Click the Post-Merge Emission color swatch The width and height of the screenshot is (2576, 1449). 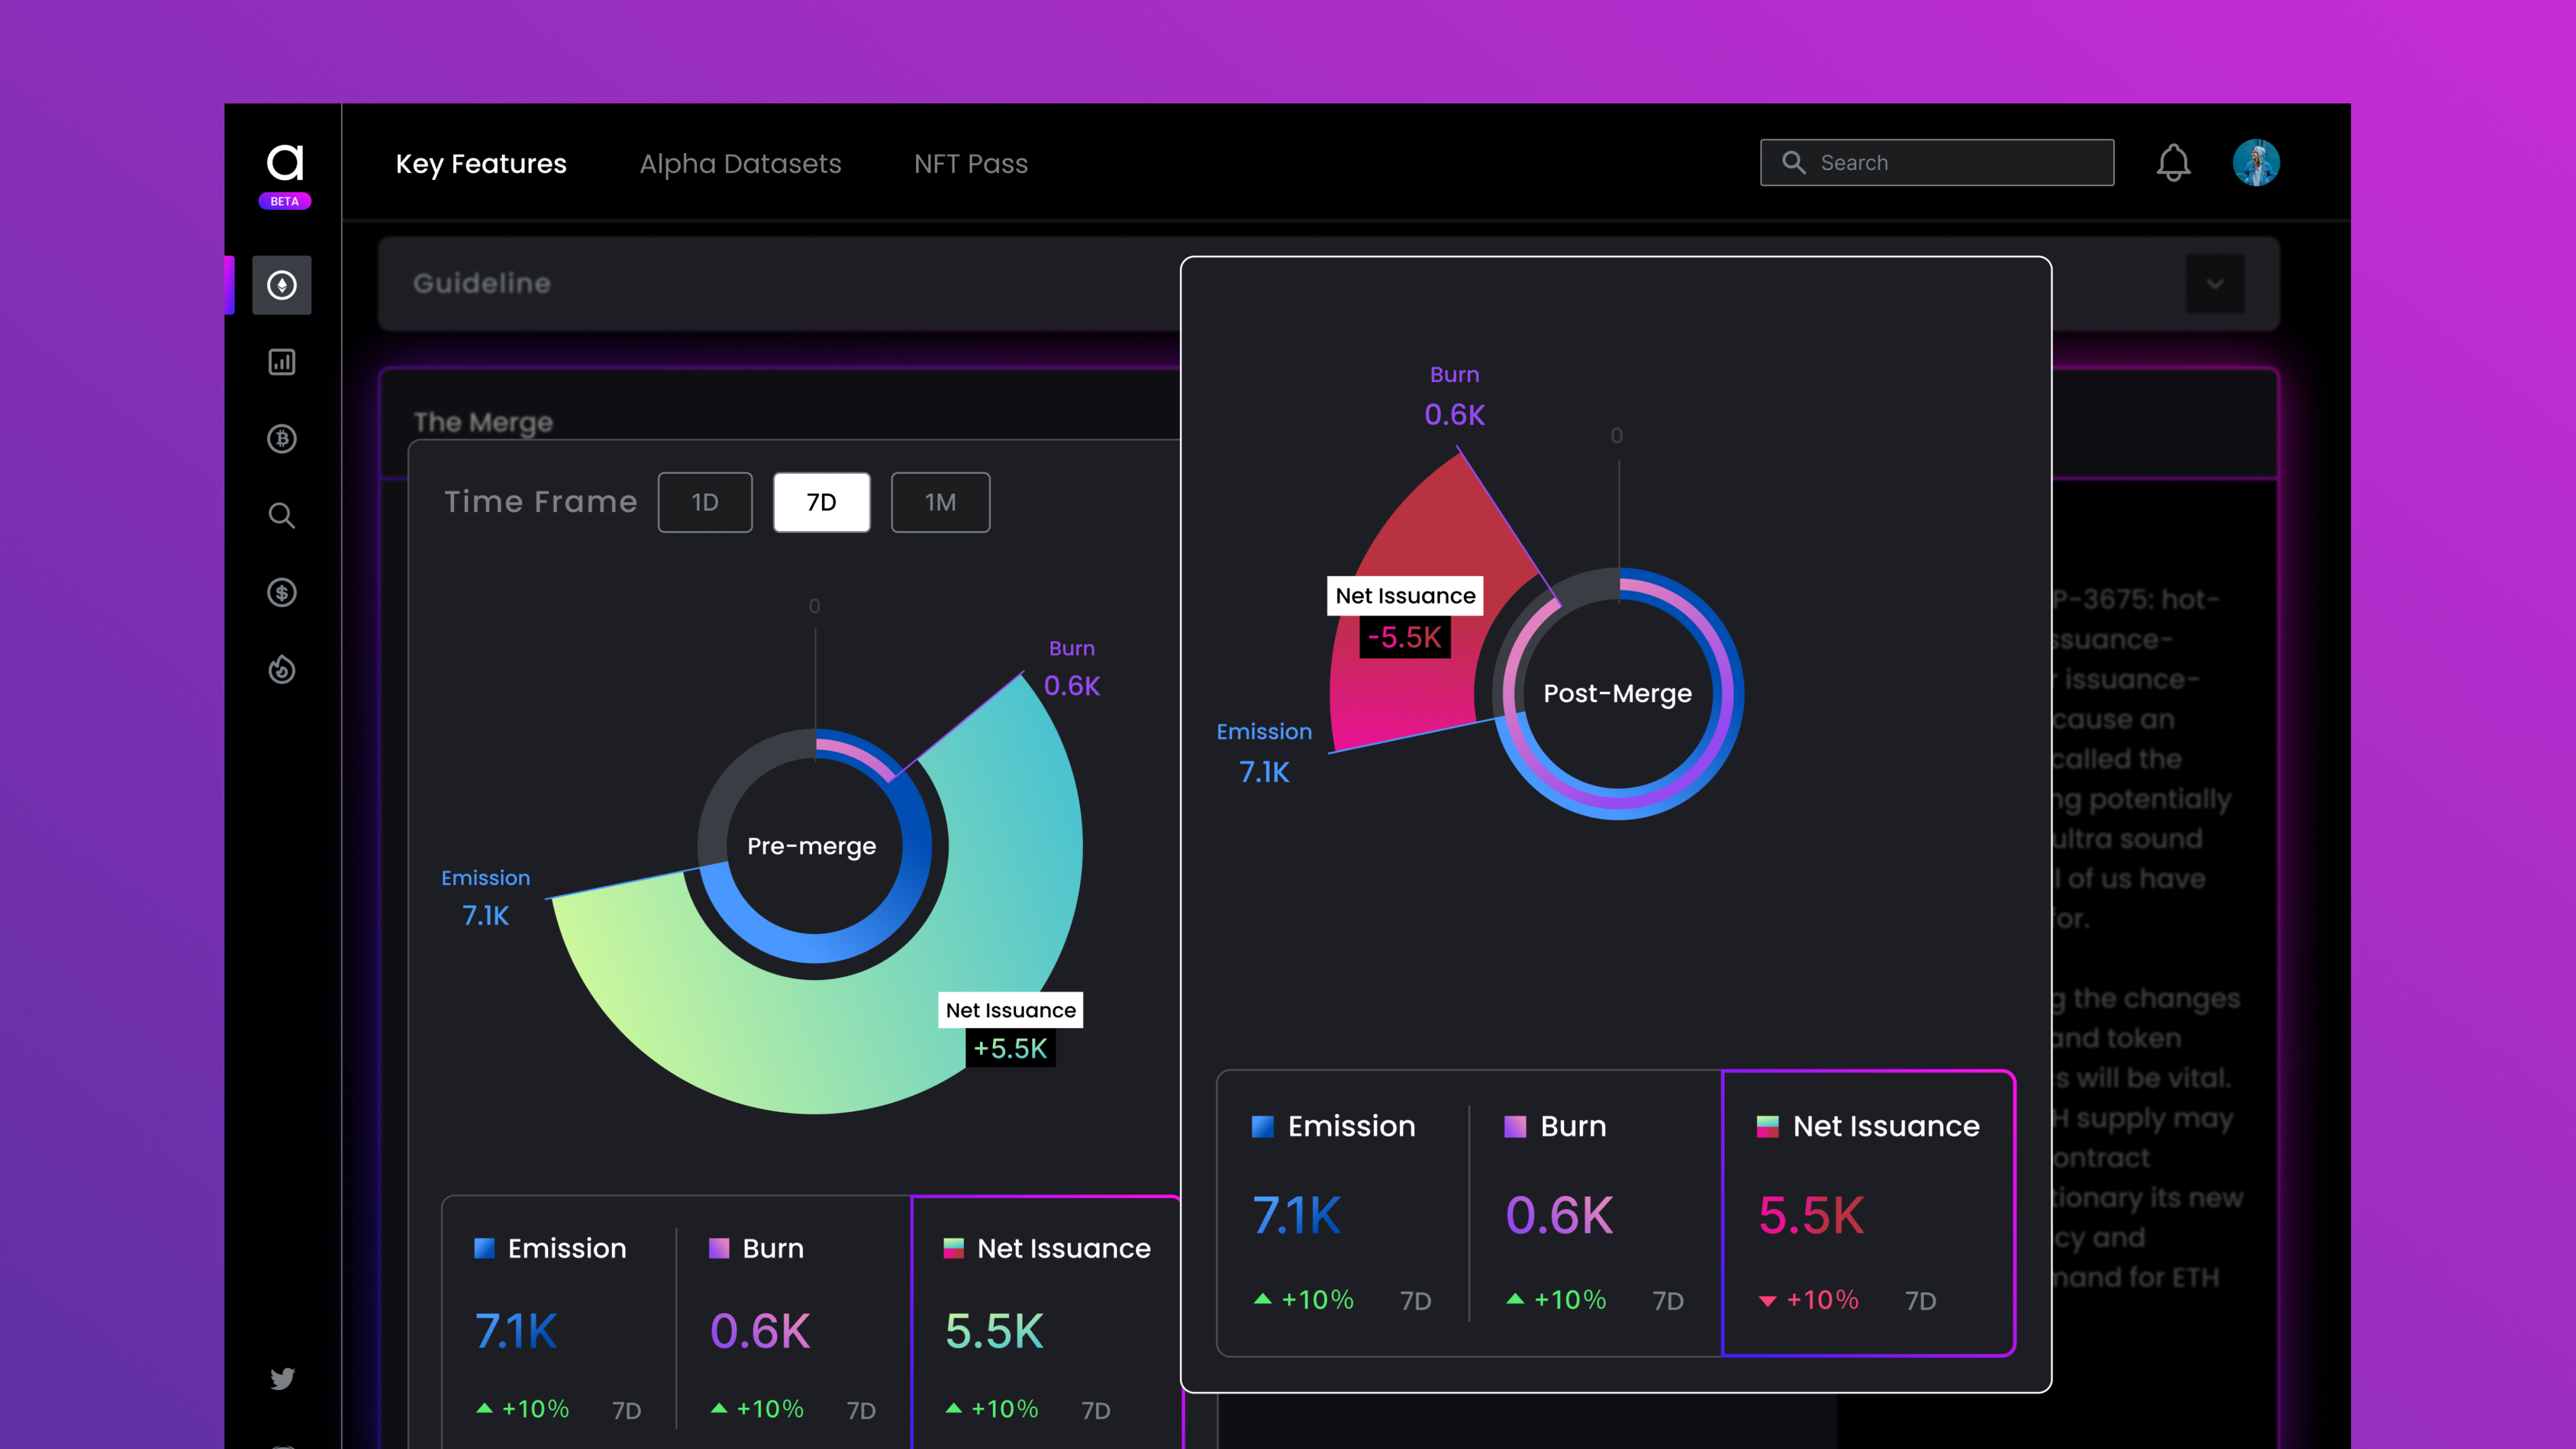pos(1262,1126)
